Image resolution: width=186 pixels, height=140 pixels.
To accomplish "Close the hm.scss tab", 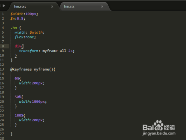I will [52, 7].
